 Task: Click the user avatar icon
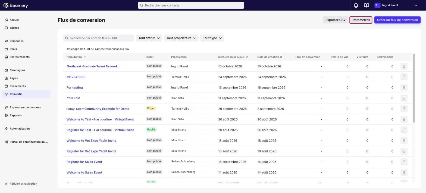(x=377, y=5)
